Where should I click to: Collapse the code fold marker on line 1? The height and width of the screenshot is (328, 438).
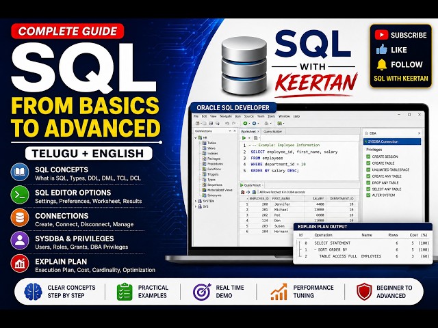(x=249, y=146)
